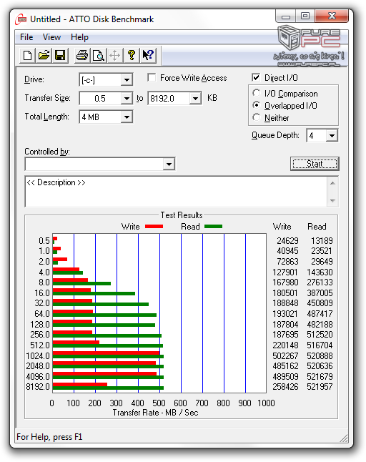This screenshot has height=462, width=366.
Task: Open the View menu
Action: [51, 37]
